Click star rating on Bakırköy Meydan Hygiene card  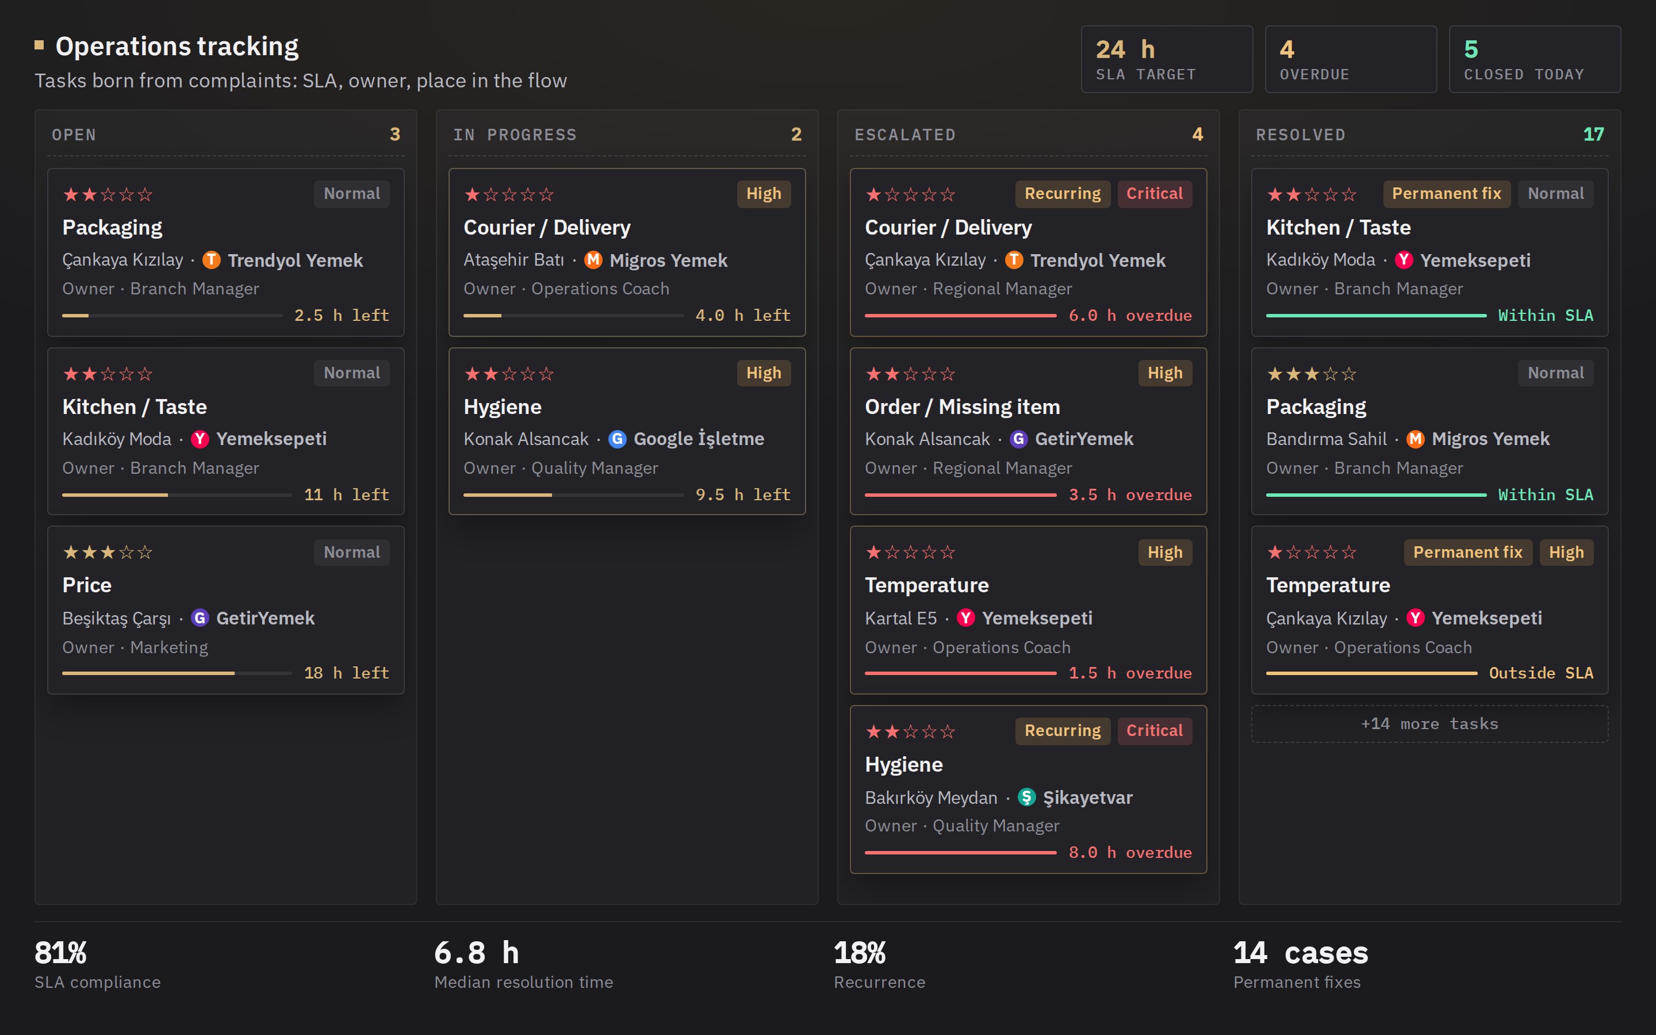coord(910,732)
